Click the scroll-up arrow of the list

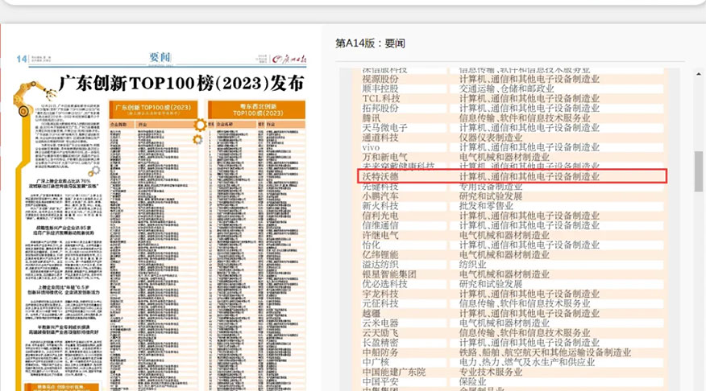(699, 74)
